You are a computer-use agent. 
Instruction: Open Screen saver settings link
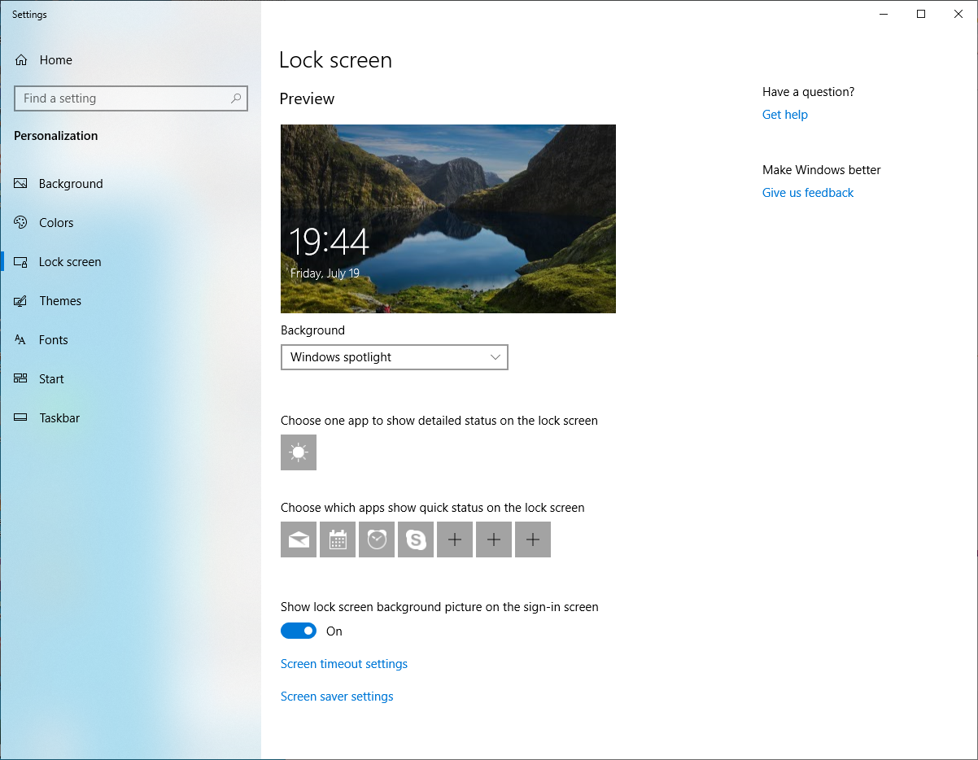pos(337,697)
